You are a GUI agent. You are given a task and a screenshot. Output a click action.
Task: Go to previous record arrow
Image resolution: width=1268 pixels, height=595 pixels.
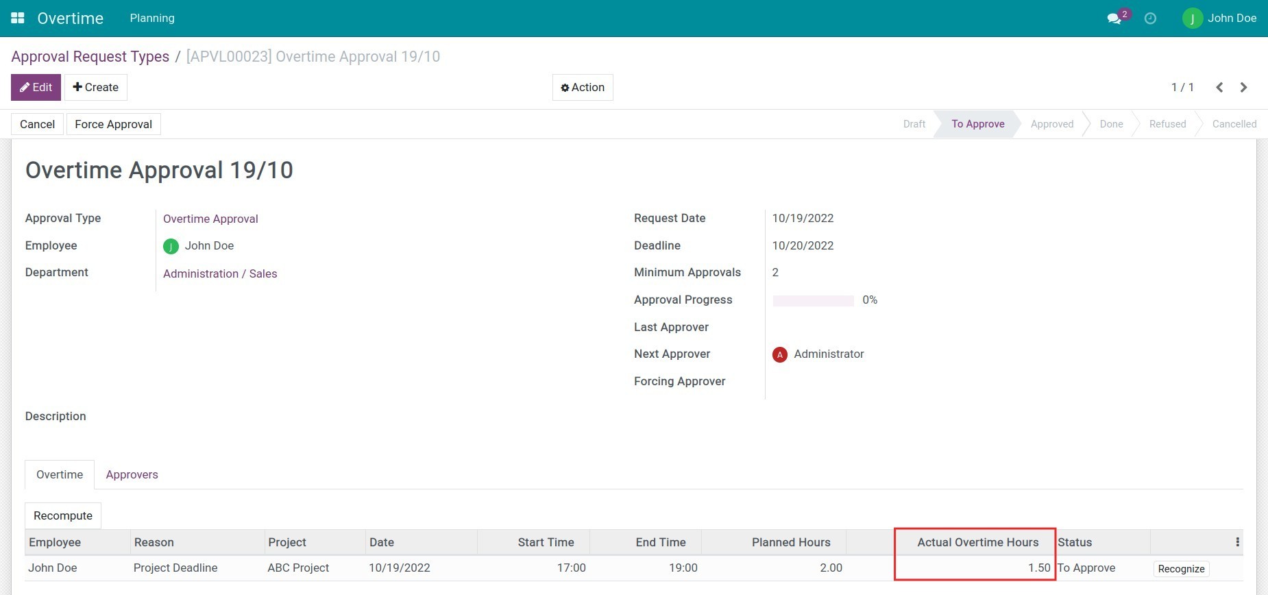tap(1219, 87)
